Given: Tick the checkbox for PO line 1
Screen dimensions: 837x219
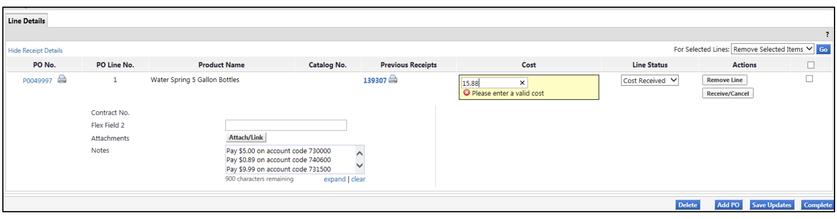Looking at the screenshot, I should point(809,79).
